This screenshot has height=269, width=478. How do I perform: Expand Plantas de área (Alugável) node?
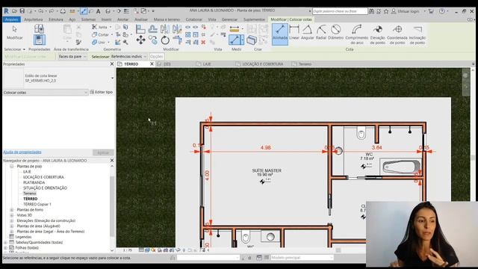coord(12,226)
